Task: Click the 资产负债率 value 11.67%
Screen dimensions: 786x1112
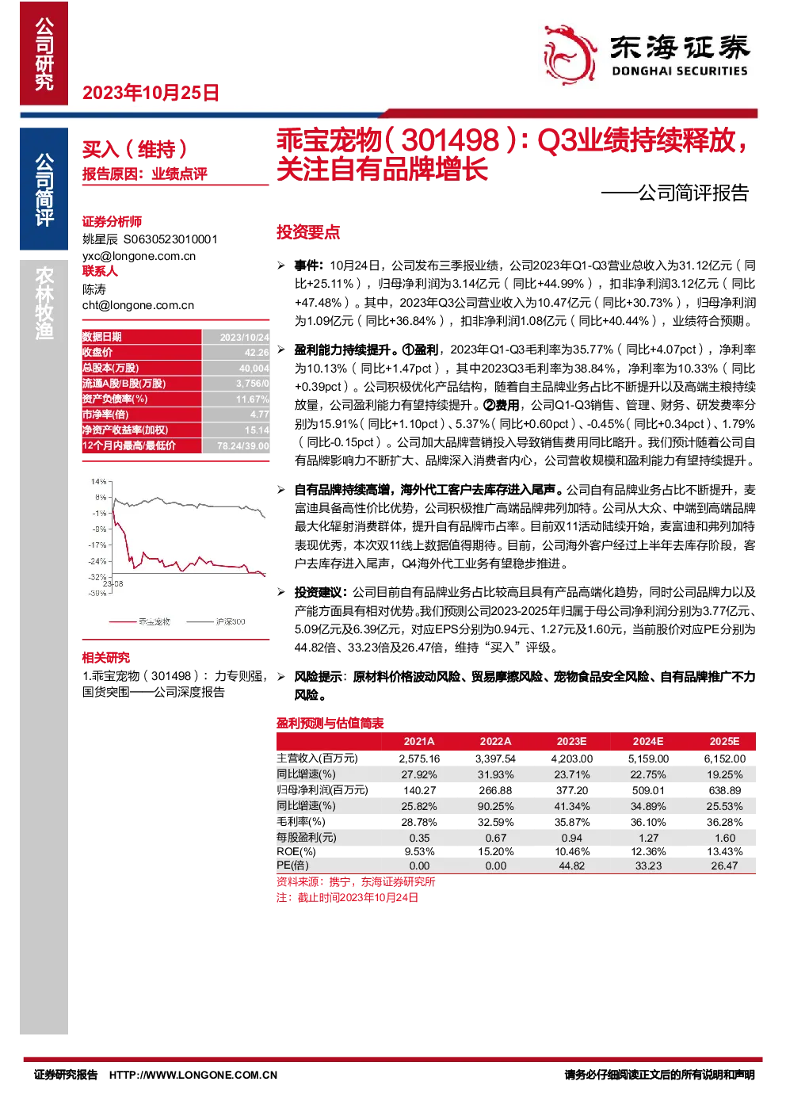Action: coord(253,399)
